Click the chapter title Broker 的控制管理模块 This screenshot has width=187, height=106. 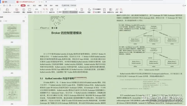(x=66, y=33)
